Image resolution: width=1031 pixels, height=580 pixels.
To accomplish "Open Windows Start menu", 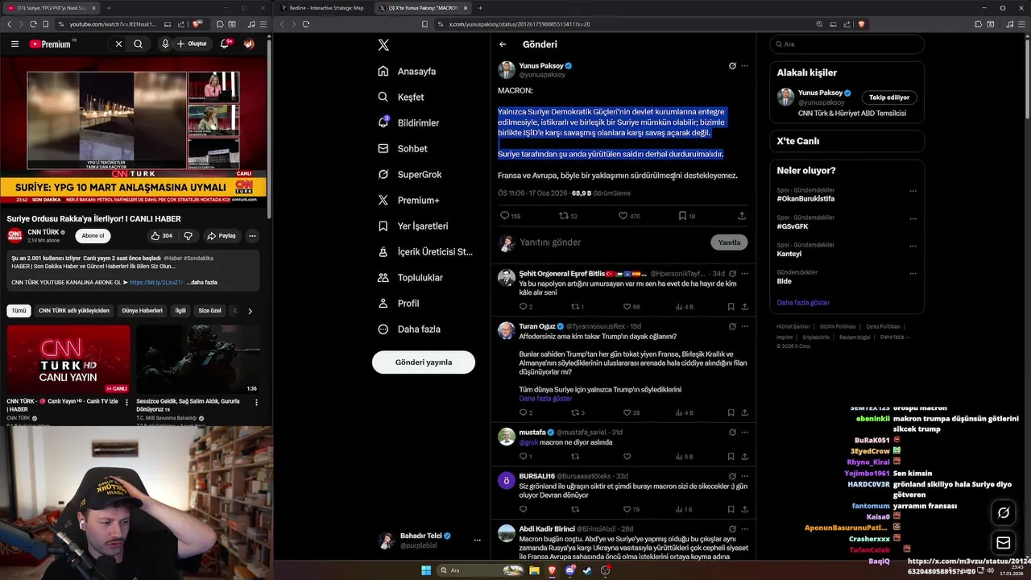I will (426, 570).
